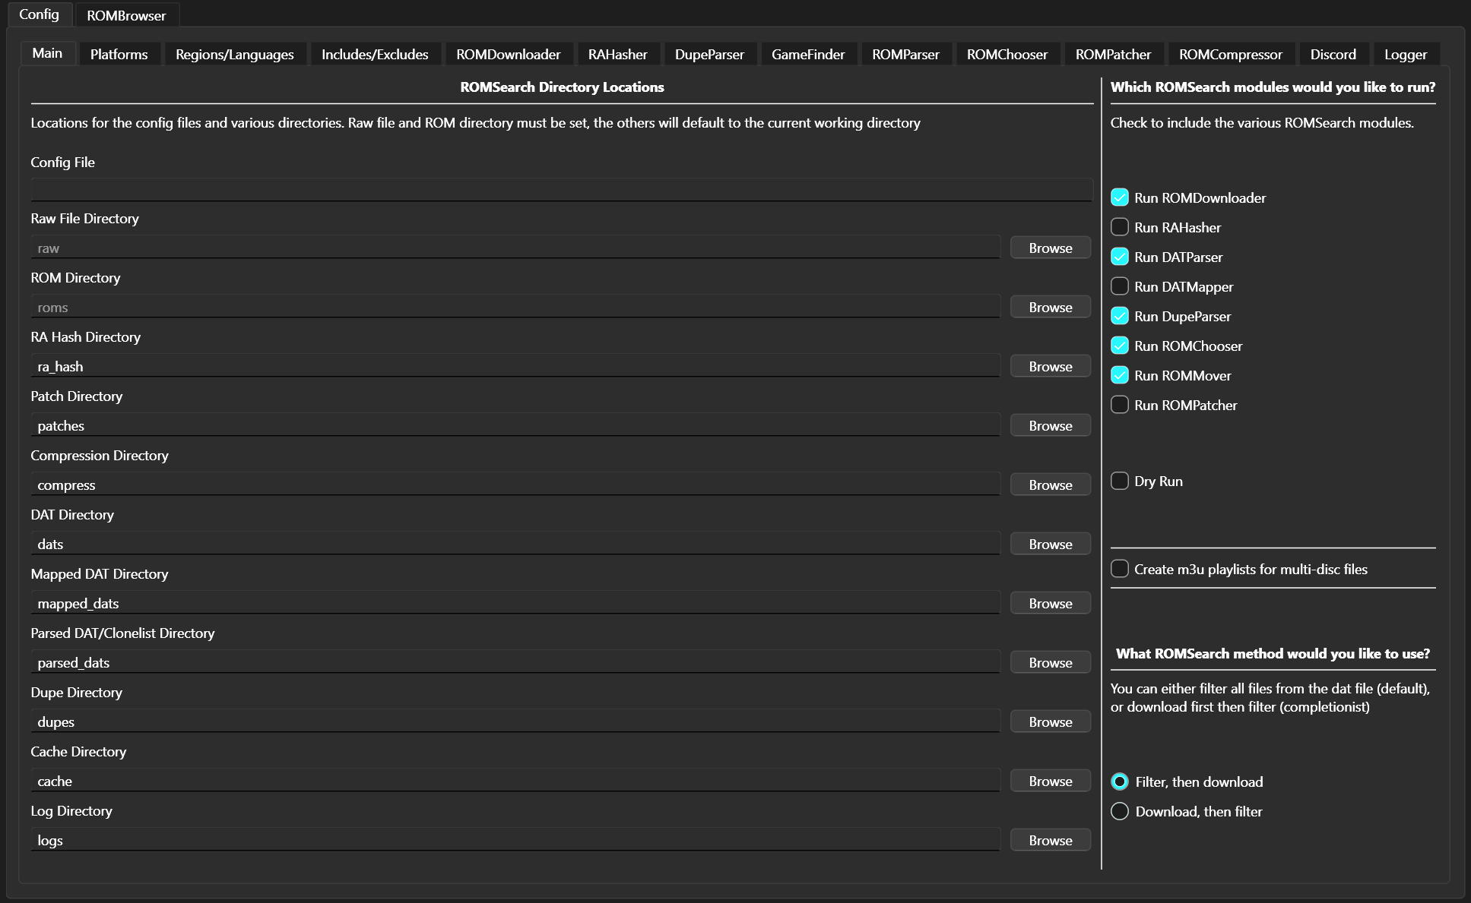Browse for the Raw File Directory

[1051, 248]
